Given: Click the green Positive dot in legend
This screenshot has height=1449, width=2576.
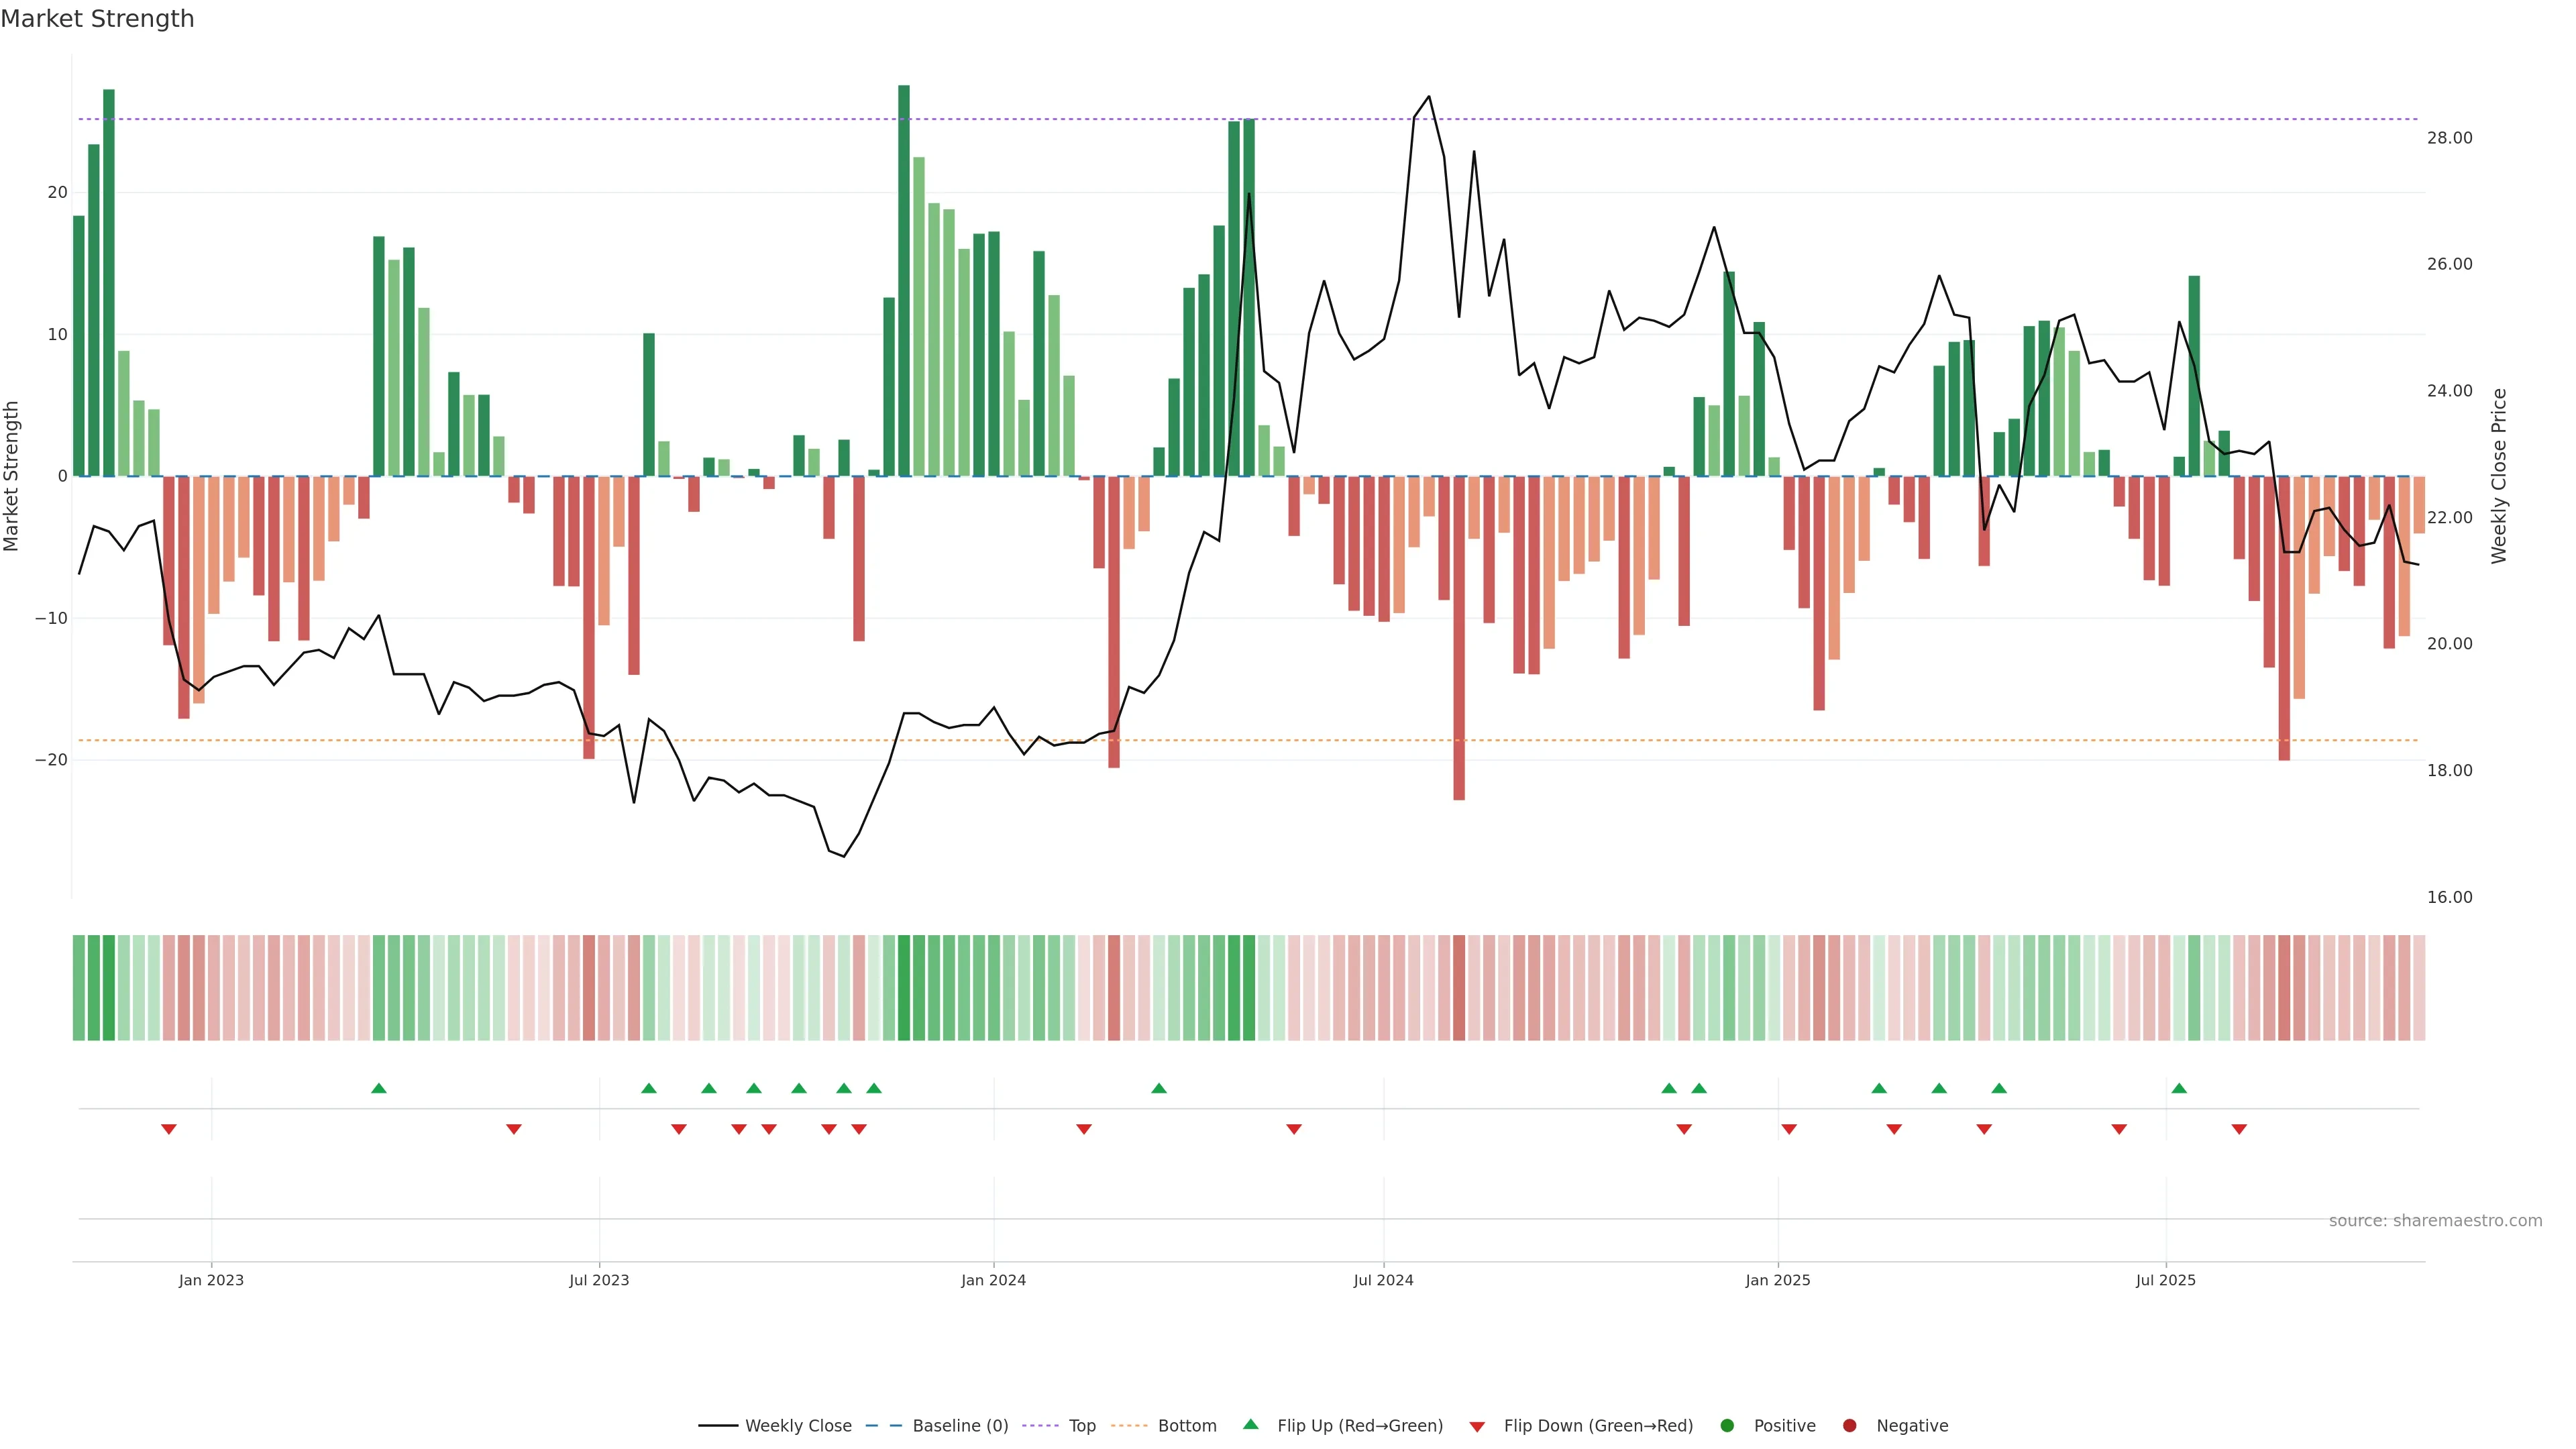Looking at the screenshot, I should (x=1727, y=1425).
